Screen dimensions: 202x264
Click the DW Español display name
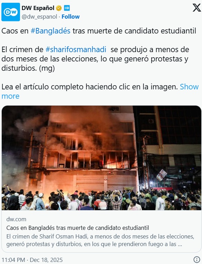point(38,8)
